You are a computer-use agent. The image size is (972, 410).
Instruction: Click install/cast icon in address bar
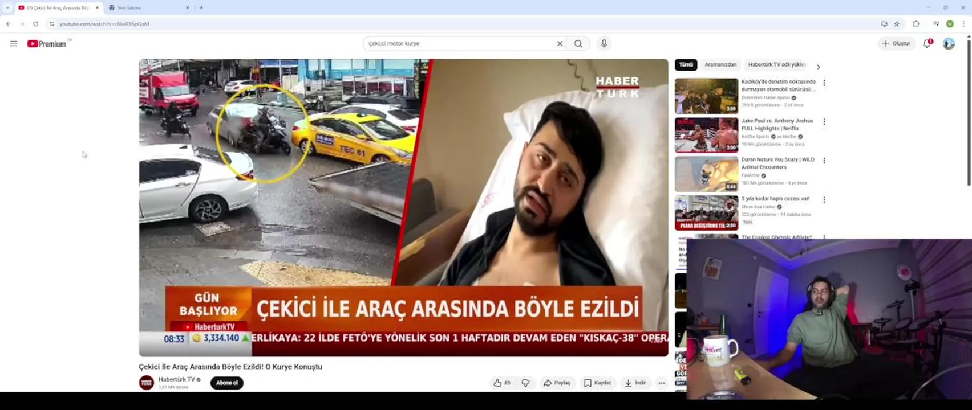tap(884, 24)
